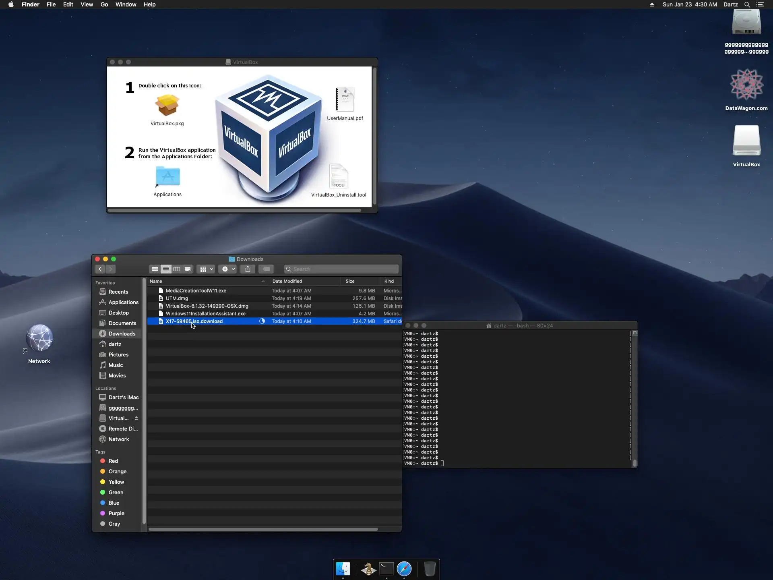The width and height of the screenshot is (773, 580).
Task: Switch Finder to gallery view
Action: pyautogui.click(x=188, y=269)
